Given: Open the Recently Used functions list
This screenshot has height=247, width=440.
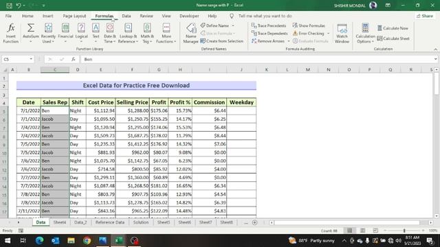Looking at the screenshot, I should pyautogui.click(x=48, y=33).
